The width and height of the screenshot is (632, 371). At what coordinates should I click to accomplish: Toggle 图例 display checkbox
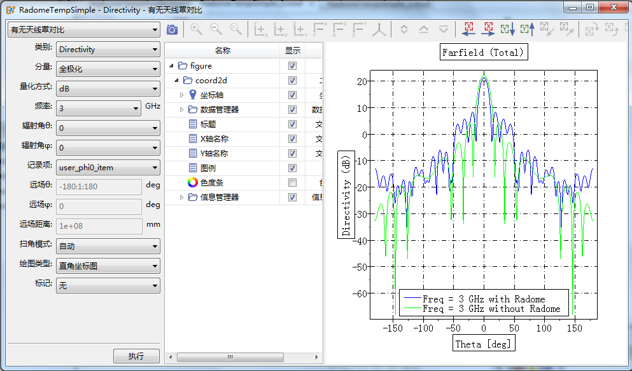pyautogui.click(x=293, y=168)
